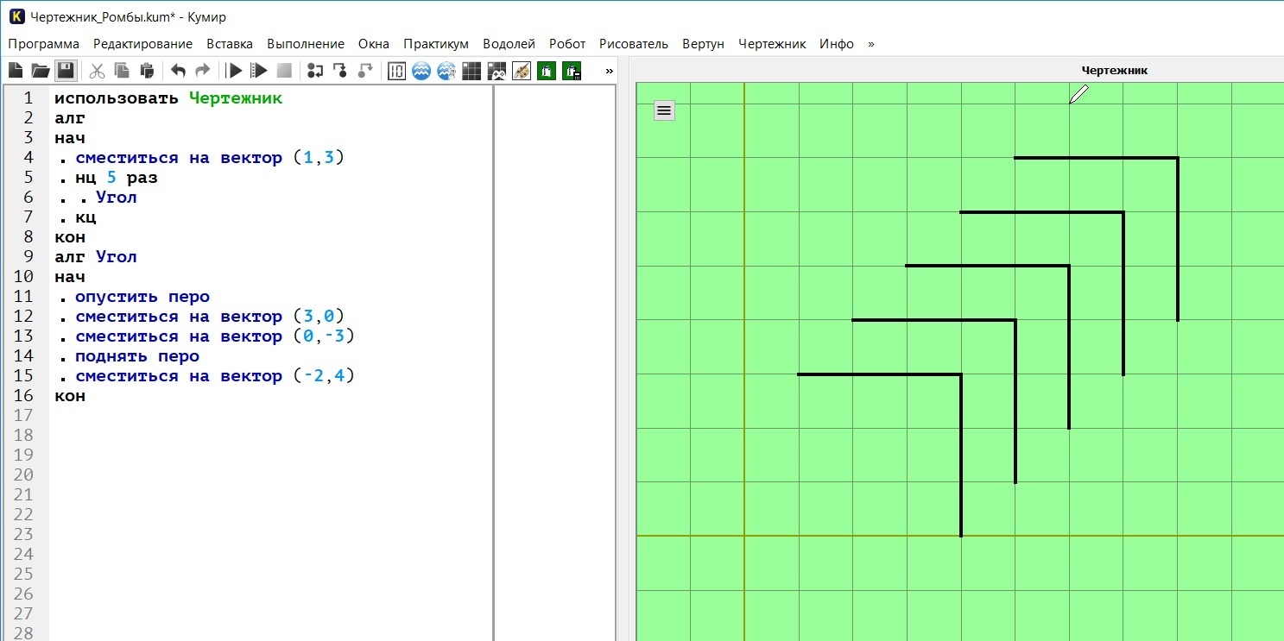
Task: Save the program with the floppy icon
Action: (65, 71)
